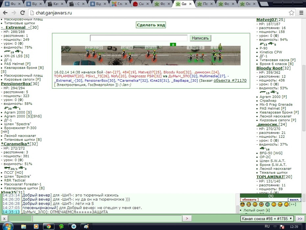Open the Канал союза #98 + #1785 dropdown
The image size is (306, 230).
[267, 219]
